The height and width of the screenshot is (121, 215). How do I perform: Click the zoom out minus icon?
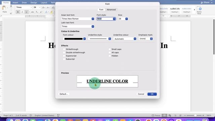pyautogui.click(x=185, y=116)
